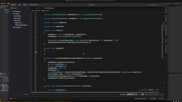This screenshot has height=102, width=182.
Task: Collapse the Assets folder in Solution
Action: pyautogui.click(x=13, y=14)
